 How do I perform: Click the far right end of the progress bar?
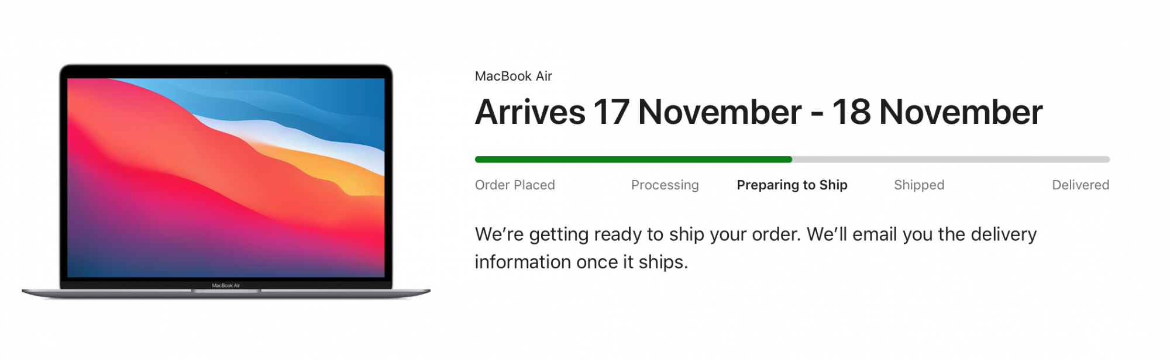click(1107, 160)
